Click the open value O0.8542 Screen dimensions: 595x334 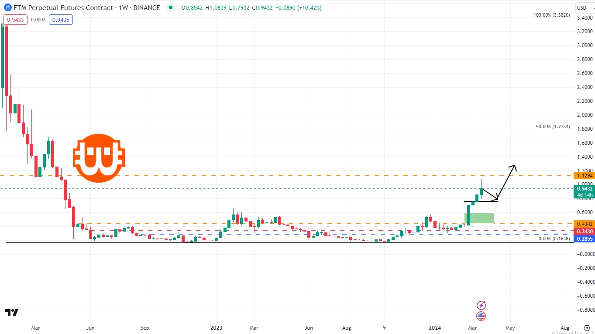pyautogui.click(x=192, y=7)
